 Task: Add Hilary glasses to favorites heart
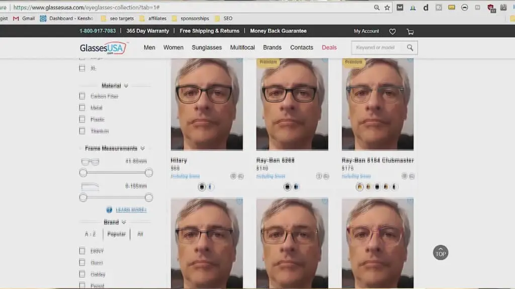pos(239,61)
